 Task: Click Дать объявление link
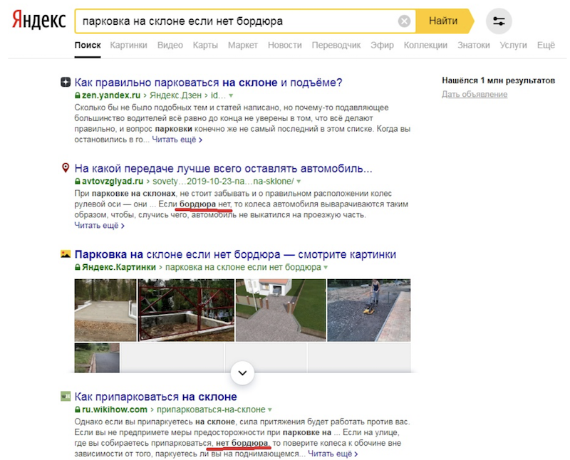coord(474,95)
